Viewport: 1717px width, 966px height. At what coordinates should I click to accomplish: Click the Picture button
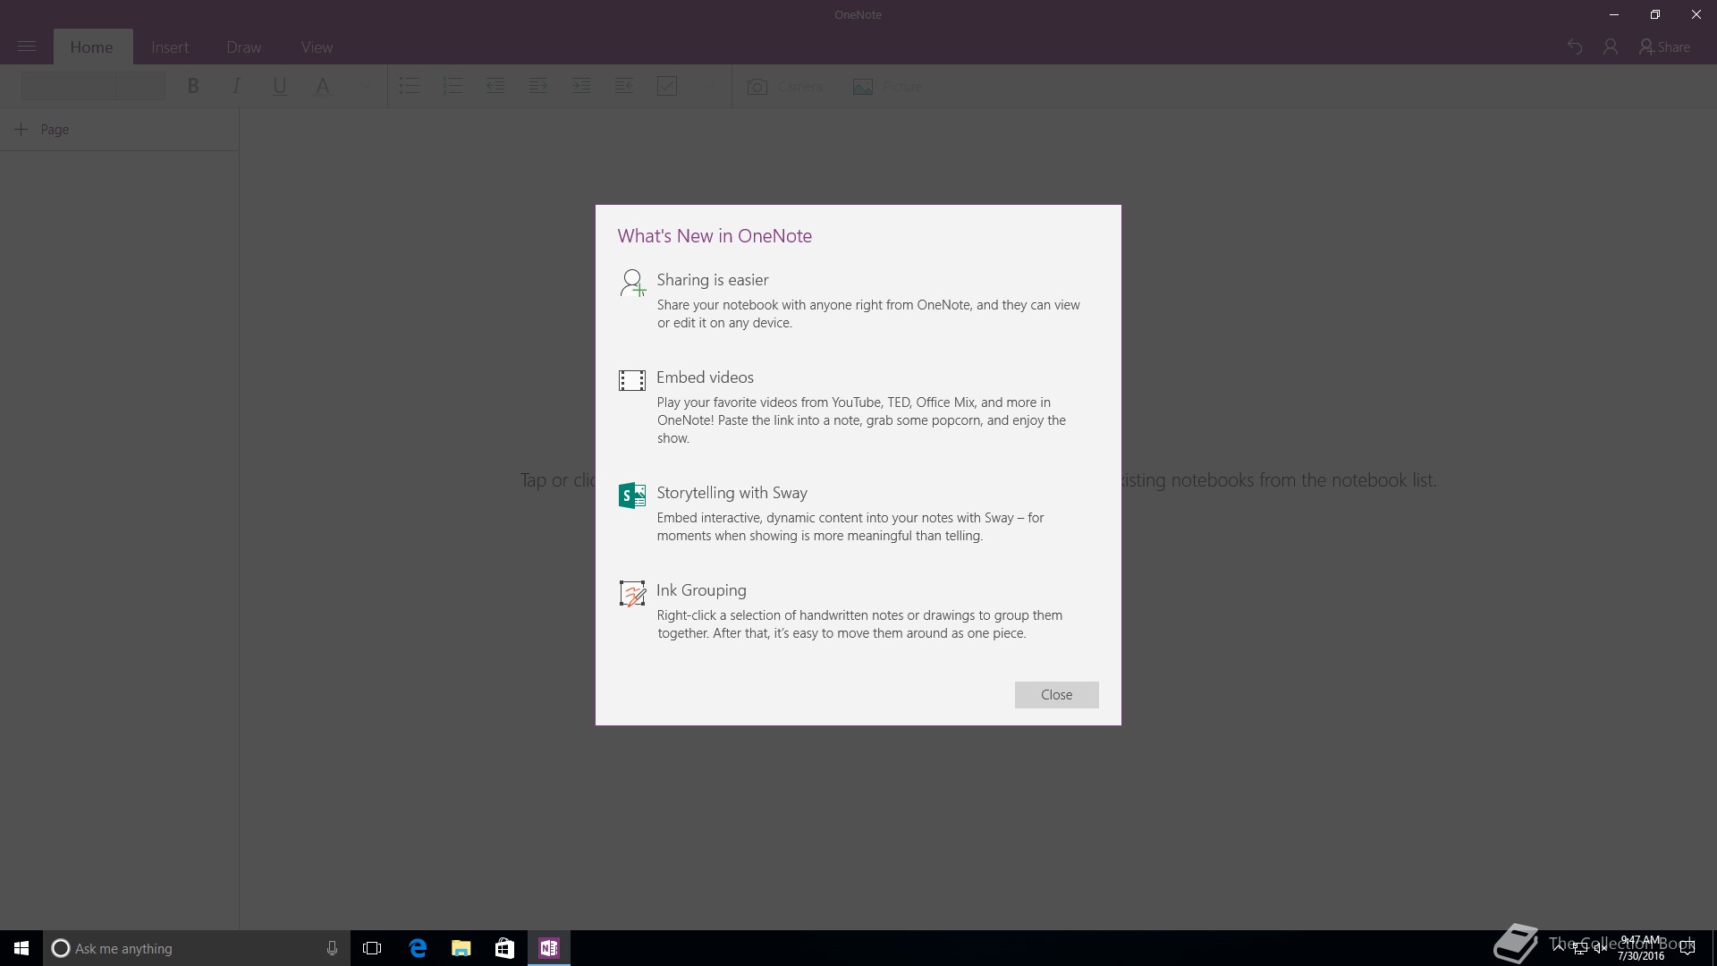pyautogui.click(x=888, y=87)
